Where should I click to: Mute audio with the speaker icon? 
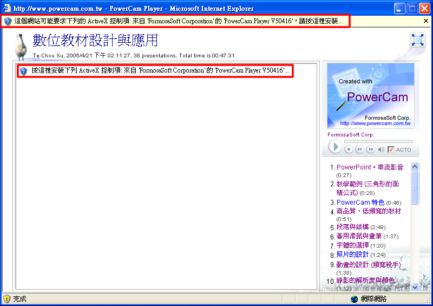point(381,149)
